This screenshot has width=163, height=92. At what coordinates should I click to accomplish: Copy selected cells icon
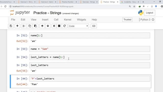pyautogui.click(x=30, y=26)
